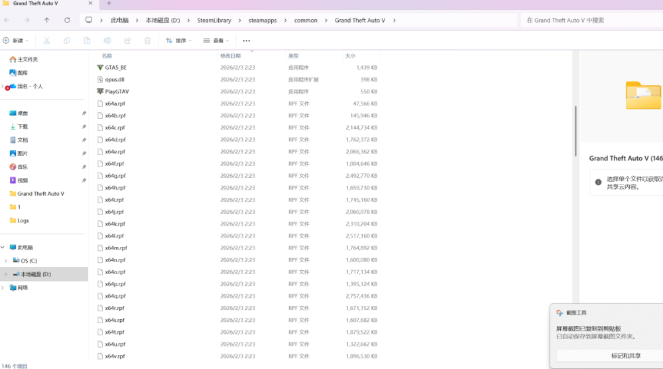This screenshot has height=369, width=663.
Task: Open the See more ellipsis menu
Action: coord(247,40)
